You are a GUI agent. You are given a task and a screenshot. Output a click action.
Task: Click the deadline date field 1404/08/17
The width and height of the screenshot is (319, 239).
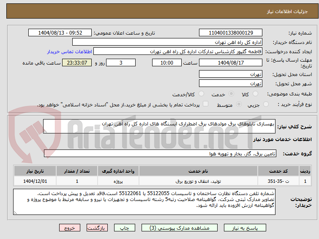tap(231, 62)
